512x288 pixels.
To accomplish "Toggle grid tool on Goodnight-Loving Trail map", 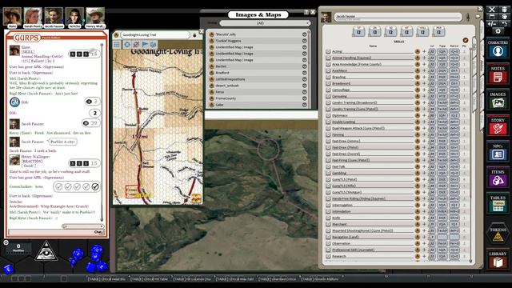I will (x=117, y=45).
